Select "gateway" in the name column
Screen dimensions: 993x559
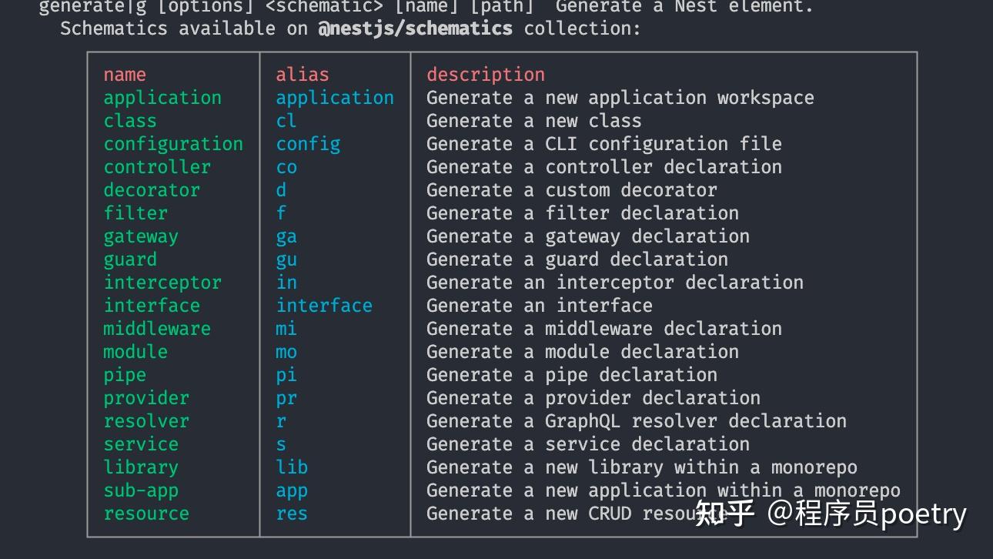[141, 236]
